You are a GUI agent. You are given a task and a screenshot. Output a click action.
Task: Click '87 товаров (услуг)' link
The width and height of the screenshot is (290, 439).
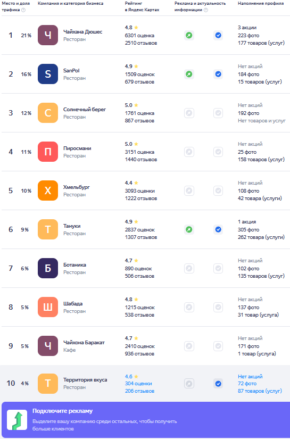(x=260, y=391)
